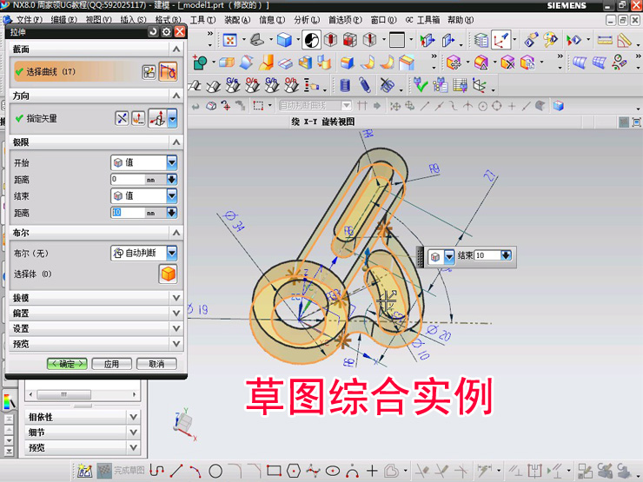The image size is (643, 482).
Task: Collapse the 截面 section
Action: [x=176, y=50]
